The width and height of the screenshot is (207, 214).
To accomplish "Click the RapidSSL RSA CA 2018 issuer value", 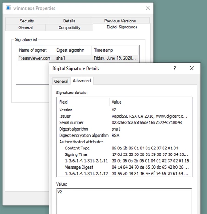I will [149, 116].
